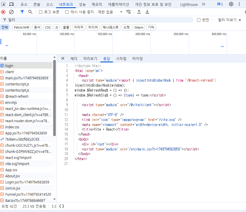Switch to the 콘솔 tab
Viewport: 246px width, 212px height.
pyautogui.click(x=37, y=4)
